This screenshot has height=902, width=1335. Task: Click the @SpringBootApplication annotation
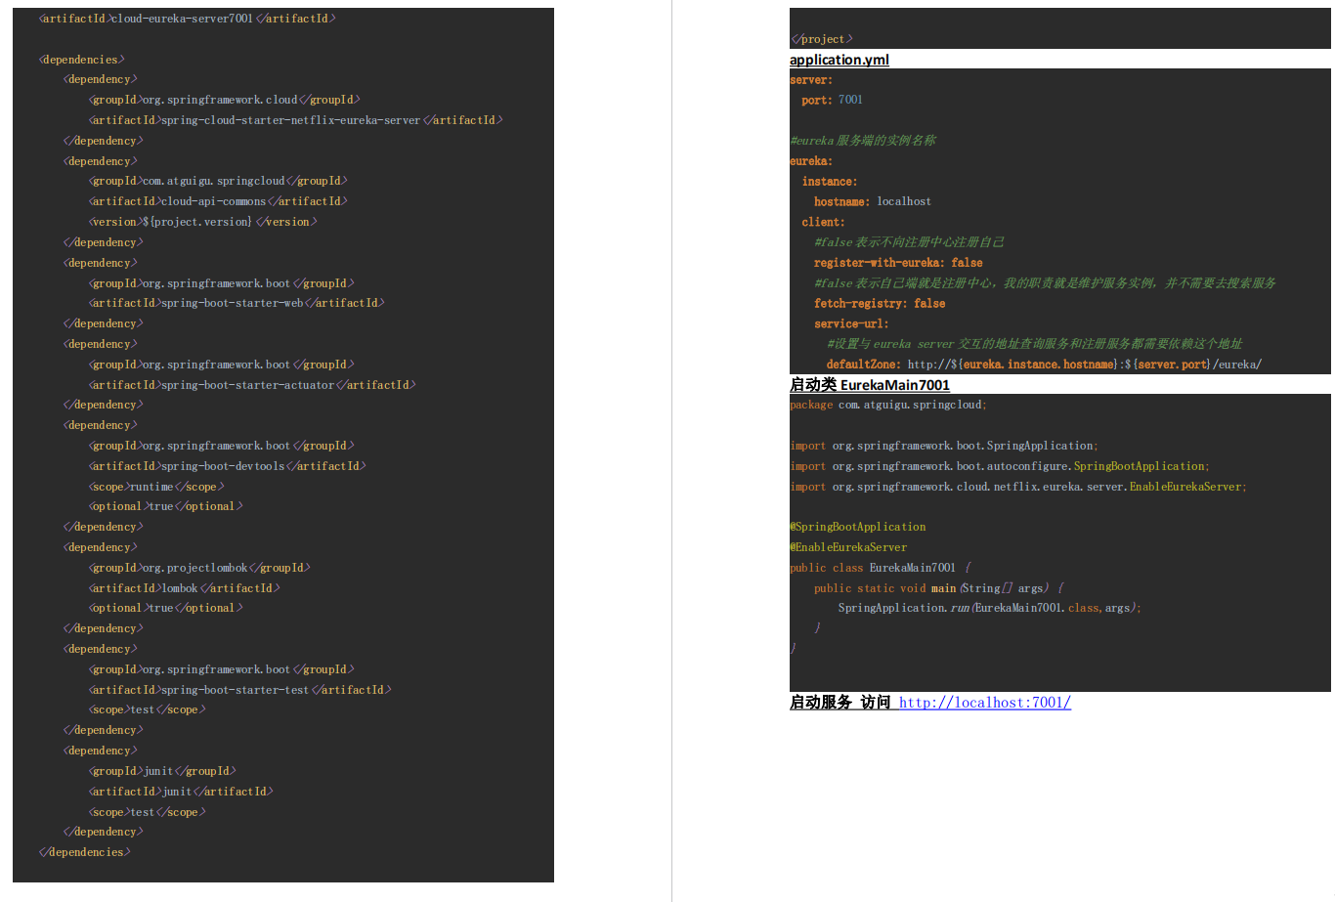click(858, 527)
